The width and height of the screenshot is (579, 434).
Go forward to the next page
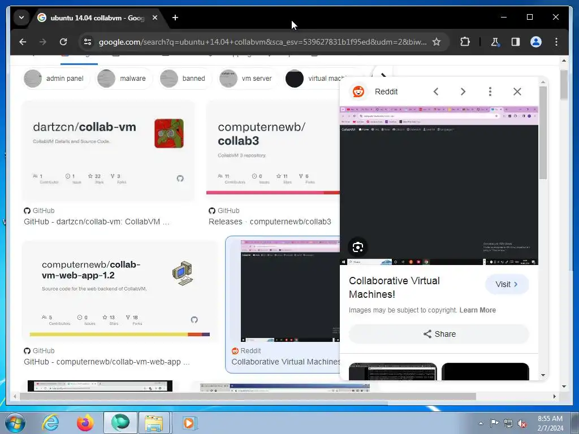point(43,42)
